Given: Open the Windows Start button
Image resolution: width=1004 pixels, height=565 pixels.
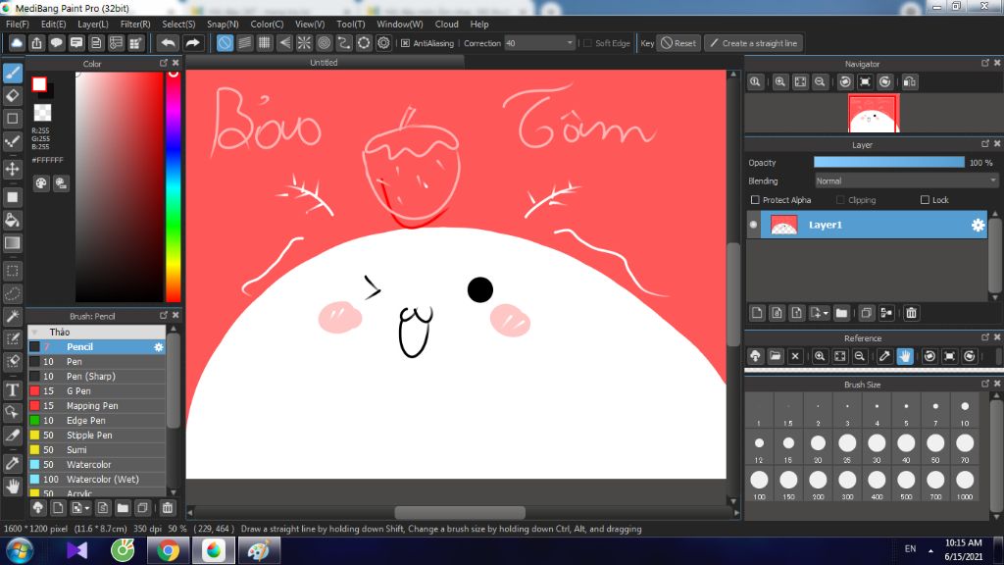Looking at the screenshot, I should tap(20, 551).
